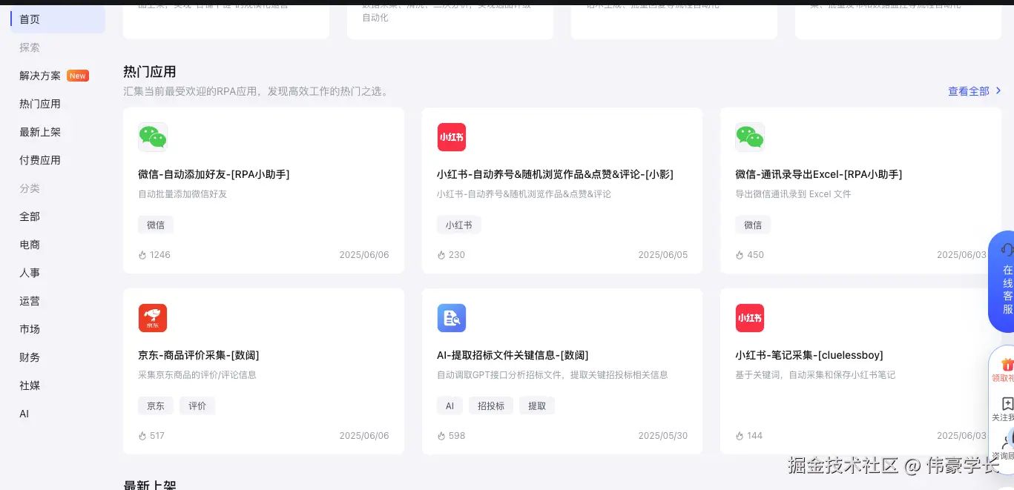The width and height of the screenshot is (1014, 490).
Task: Click flame icon next to 598
Action: coord(441,436)
